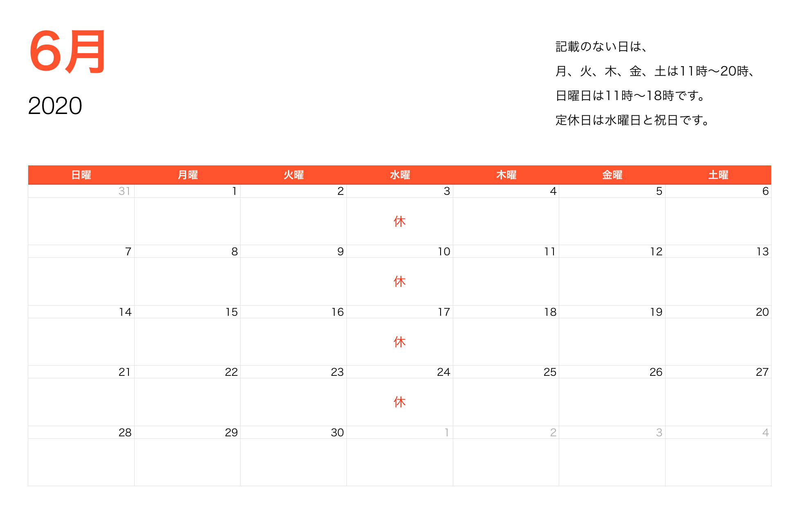Click the 水曜 column header
The width and height of the screenshot is (812, 516).
tap(400, 175)
